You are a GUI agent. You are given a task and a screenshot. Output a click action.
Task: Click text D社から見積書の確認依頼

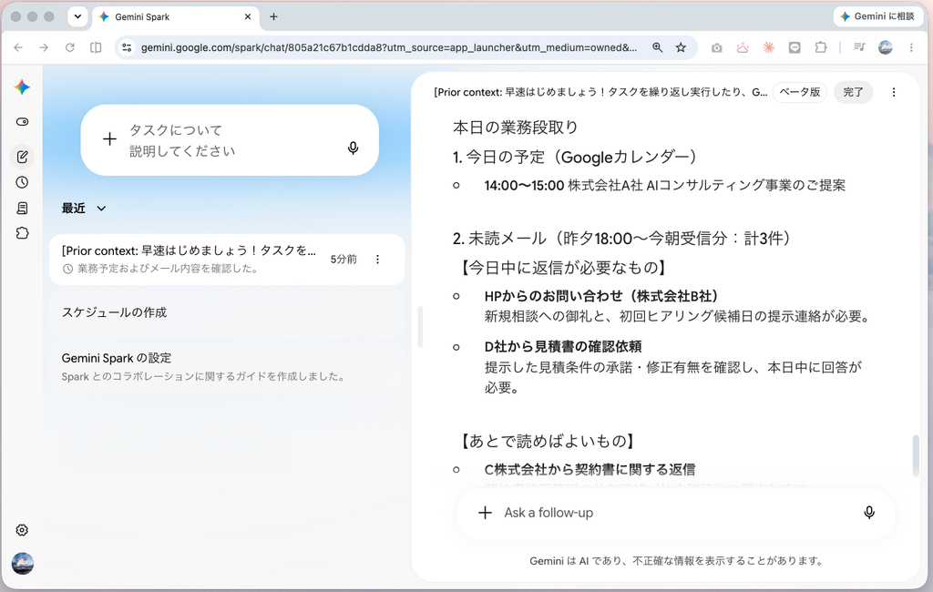(x=563, y=346)
